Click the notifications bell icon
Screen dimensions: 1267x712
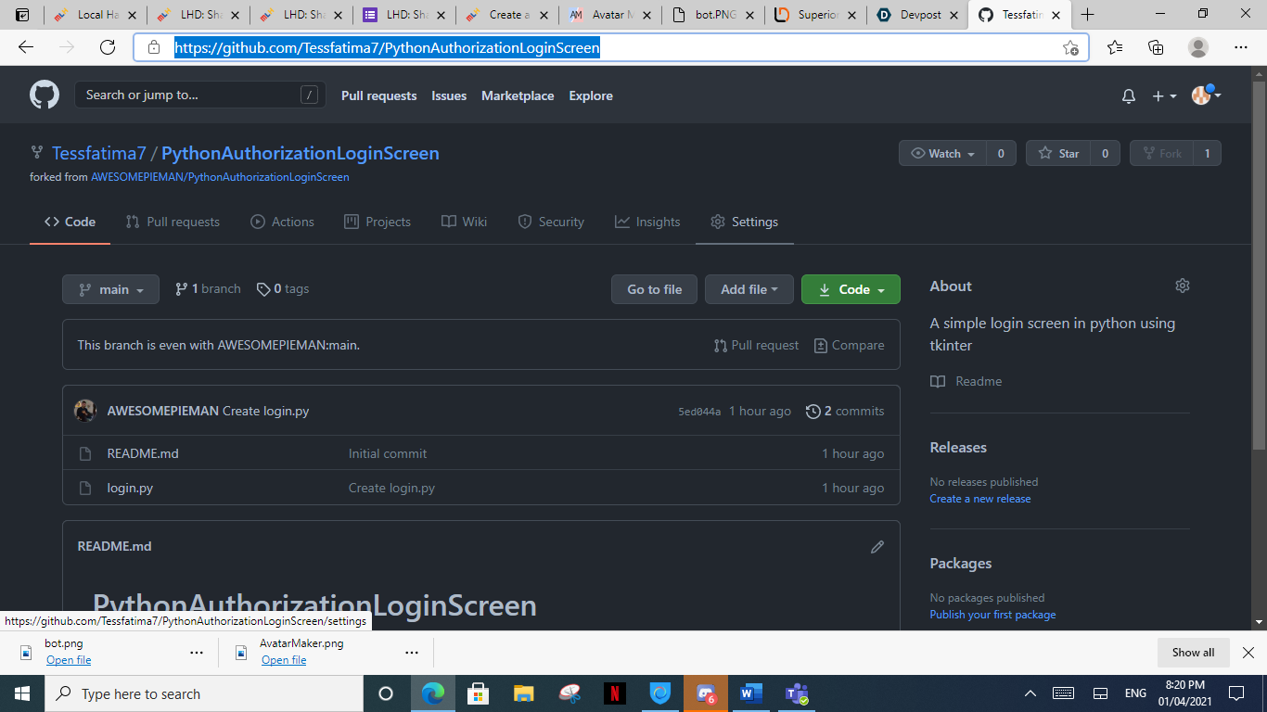coord(1128,95)
